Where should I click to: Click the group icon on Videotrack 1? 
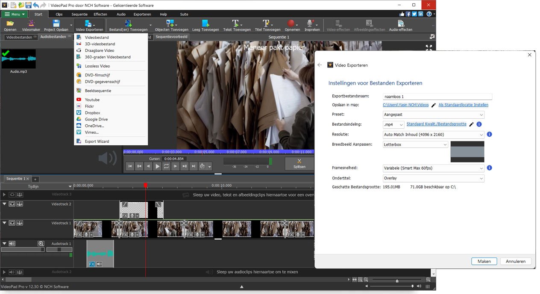pyautogui.click(x=20, y=223)
